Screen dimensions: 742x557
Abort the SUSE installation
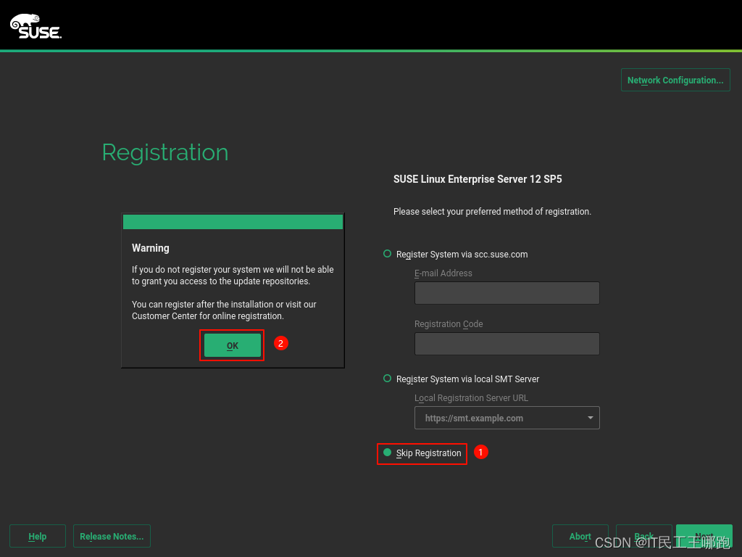pyautogui.click(x=580, y=536)
